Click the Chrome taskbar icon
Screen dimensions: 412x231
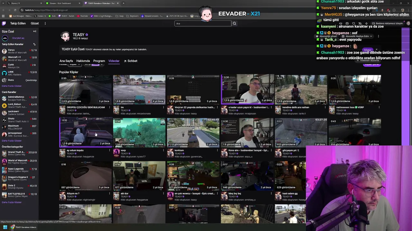13,227
